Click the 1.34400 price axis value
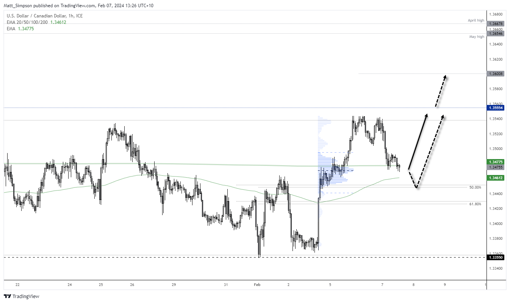Image resolution: width=510 pixels, height=303 pixels. pyautogui.click(x=496, y=194)
